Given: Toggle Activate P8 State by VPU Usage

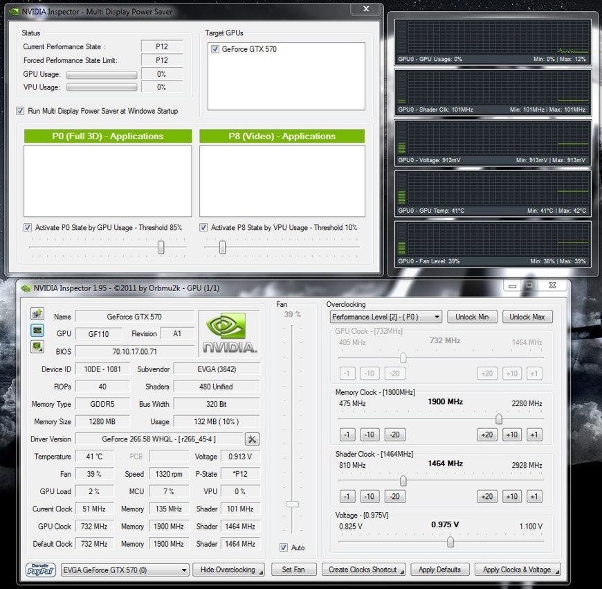Looking at the screenshot, I should [203, 227].
